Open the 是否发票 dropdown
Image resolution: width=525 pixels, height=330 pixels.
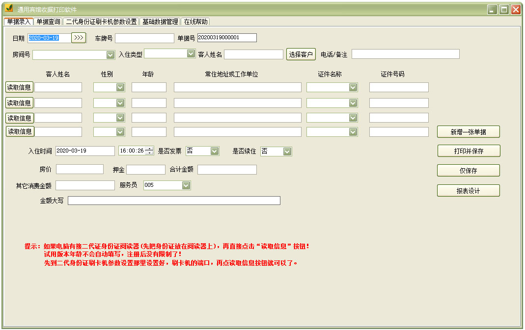click(x=215, y=151)
